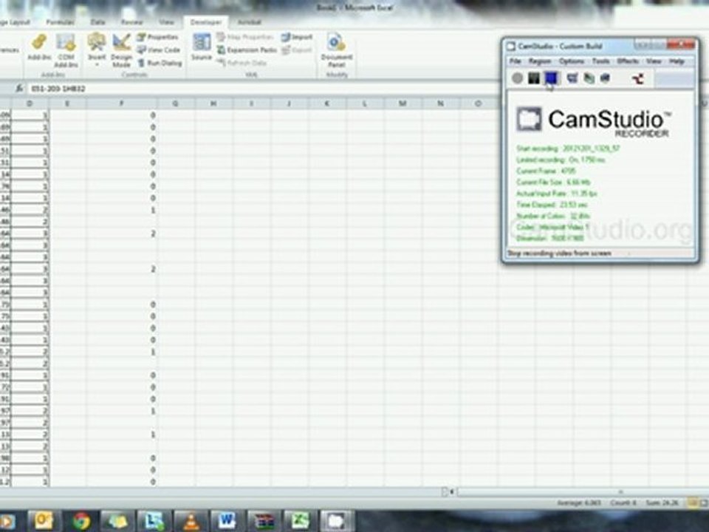This screenshot has width=709, height=532.
Task: Click the Add-Ins icon in Developer ribbon
Action: point(39,47)
